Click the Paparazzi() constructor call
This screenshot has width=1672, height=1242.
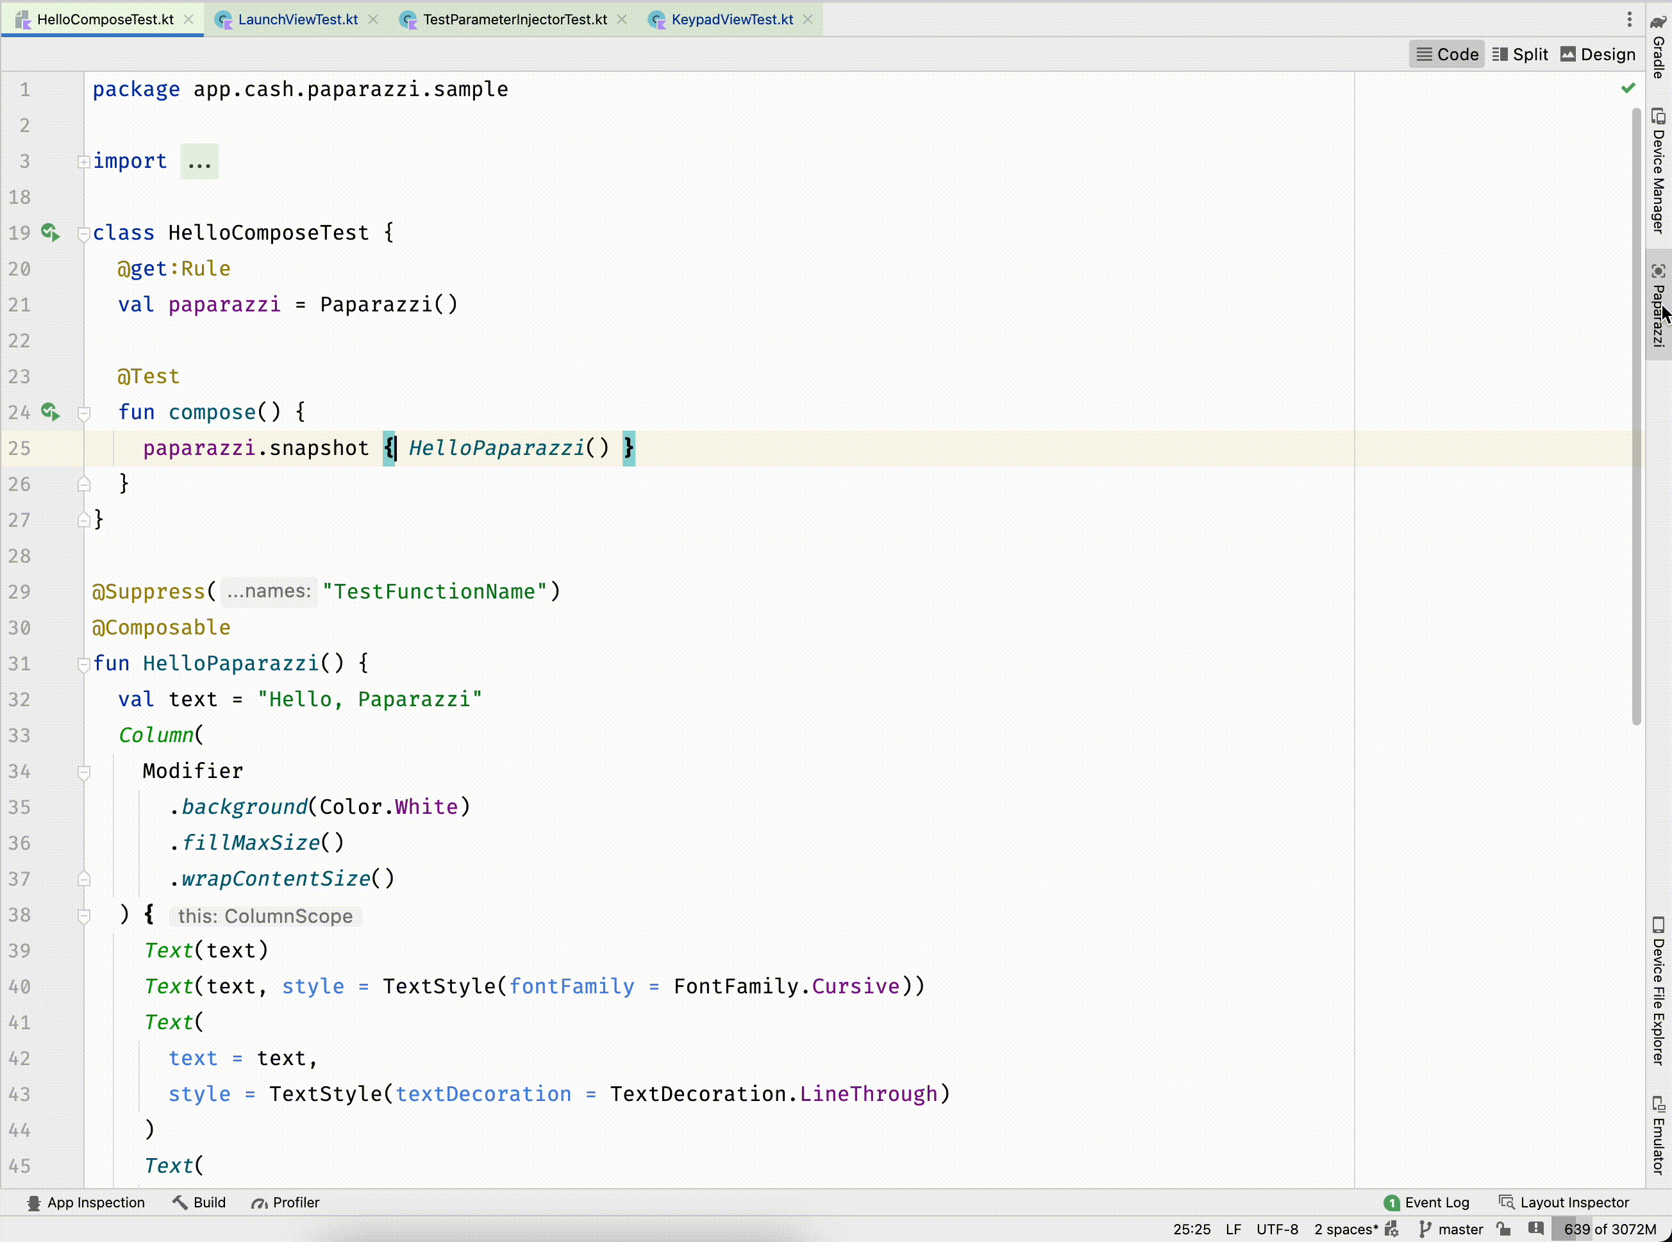click(389, 304)
